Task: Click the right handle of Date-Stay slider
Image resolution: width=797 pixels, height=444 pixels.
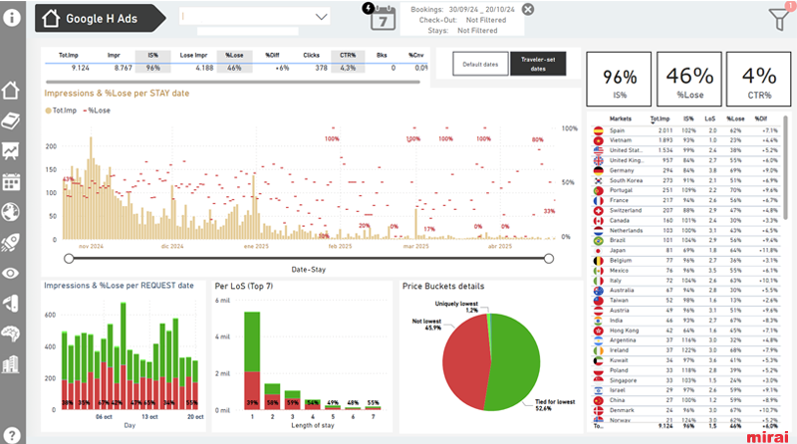Action: tap(549, 259)
